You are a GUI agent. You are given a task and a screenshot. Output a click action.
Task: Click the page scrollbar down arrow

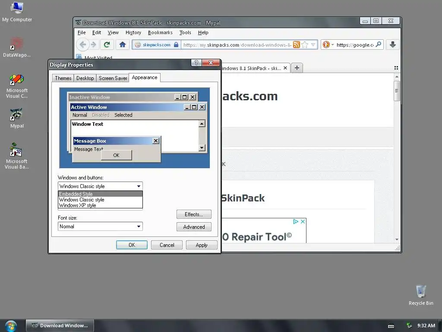397,239
